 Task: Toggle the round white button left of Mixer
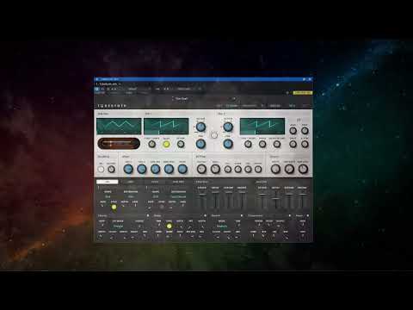pyautogui.click(x=101, y=170)
